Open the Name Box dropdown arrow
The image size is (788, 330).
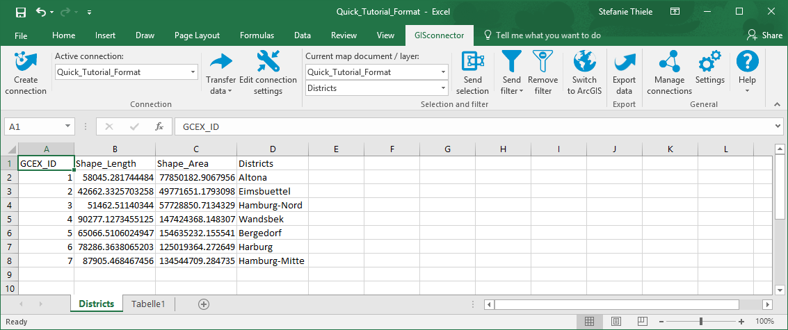[68, 127]
